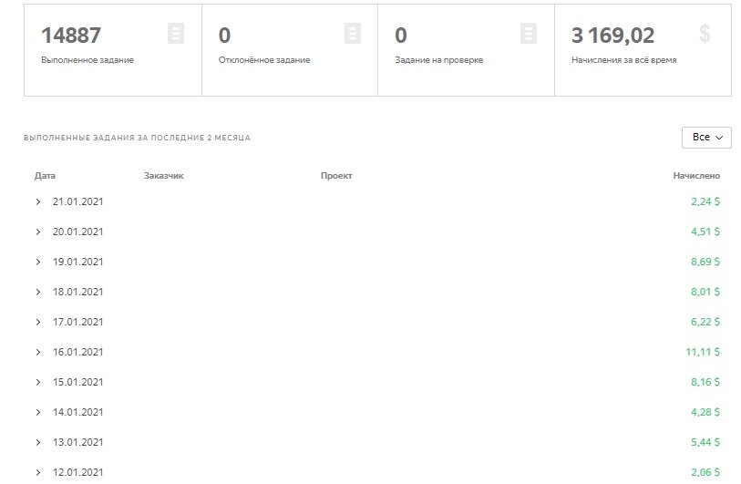Click the 'Начисления за всё время' label

[623, 60]
